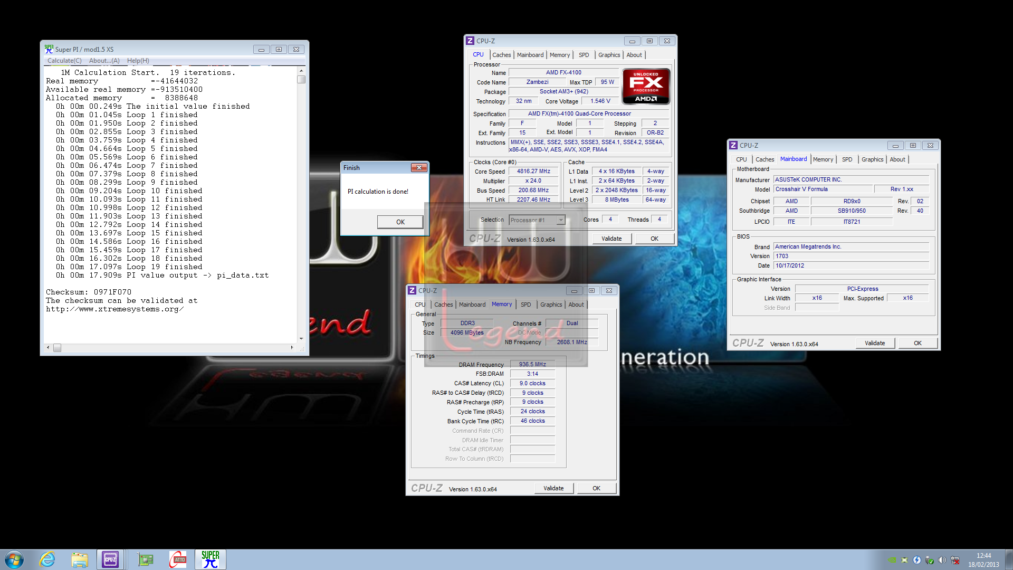Select CPU tab in Mainboard window

(741, 159)
